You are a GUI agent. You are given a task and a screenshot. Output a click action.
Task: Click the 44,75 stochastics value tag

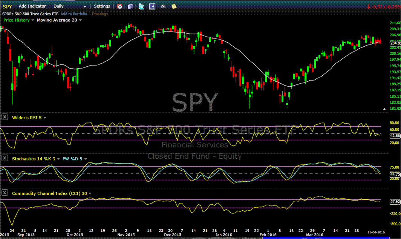coord(395,175)
